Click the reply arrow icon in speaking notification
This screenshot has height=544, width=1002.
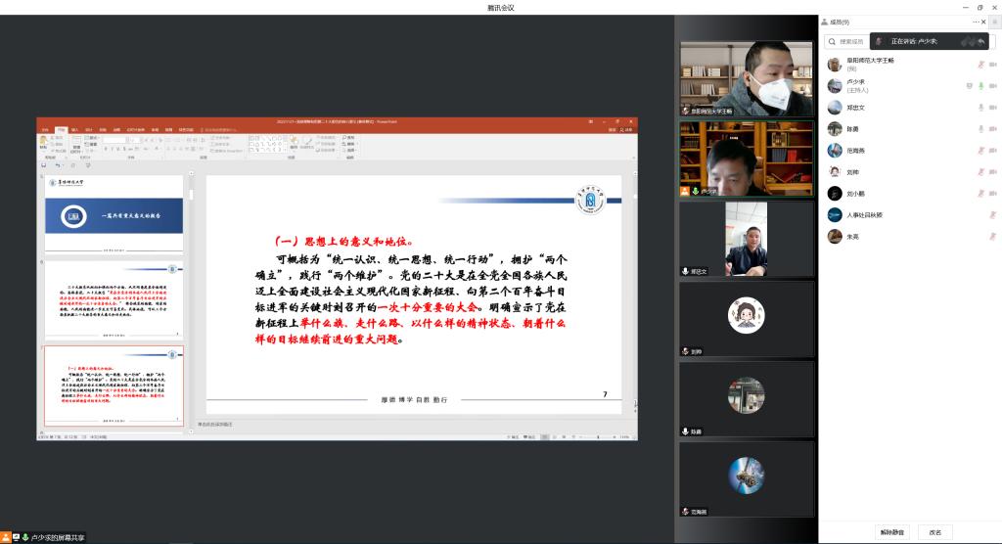981,42
